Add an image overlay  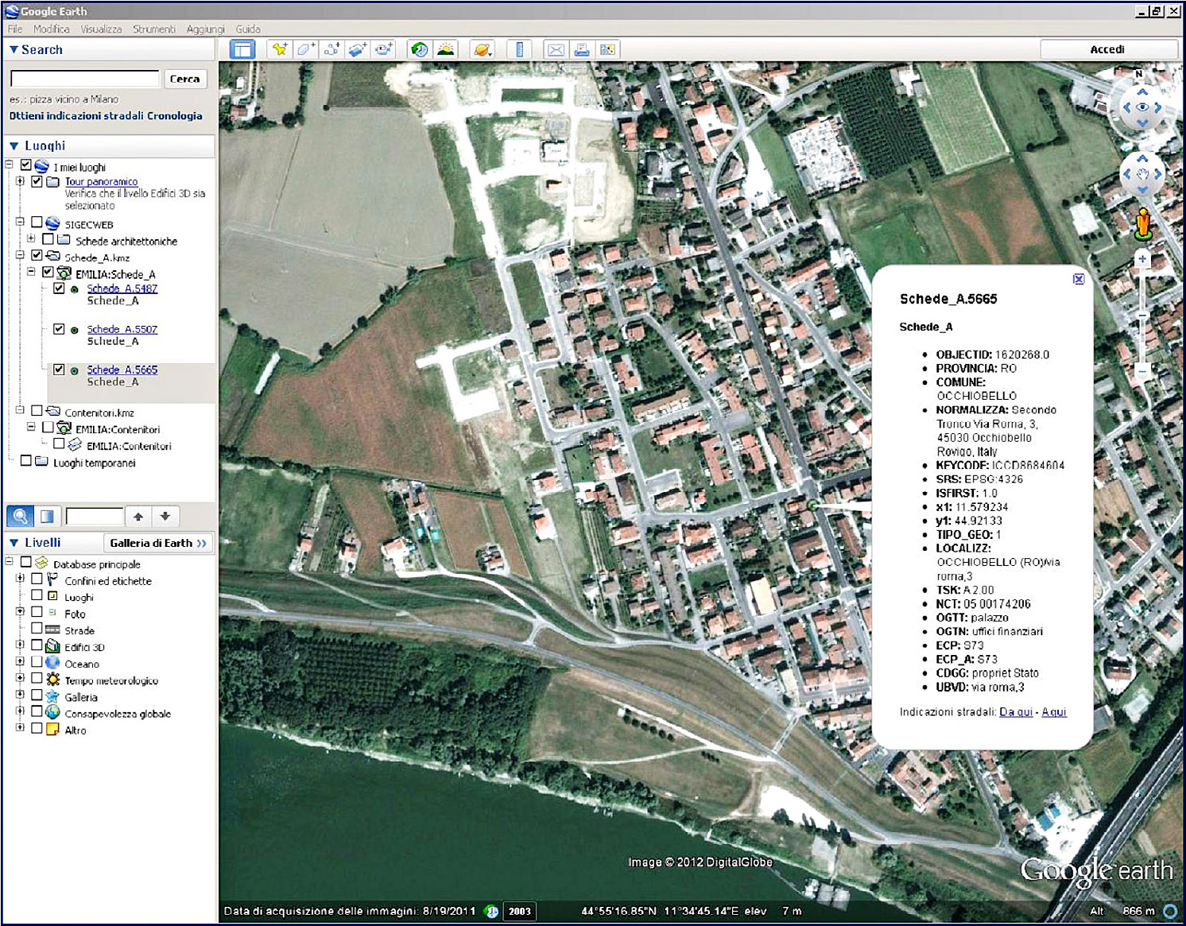[358, 49]
